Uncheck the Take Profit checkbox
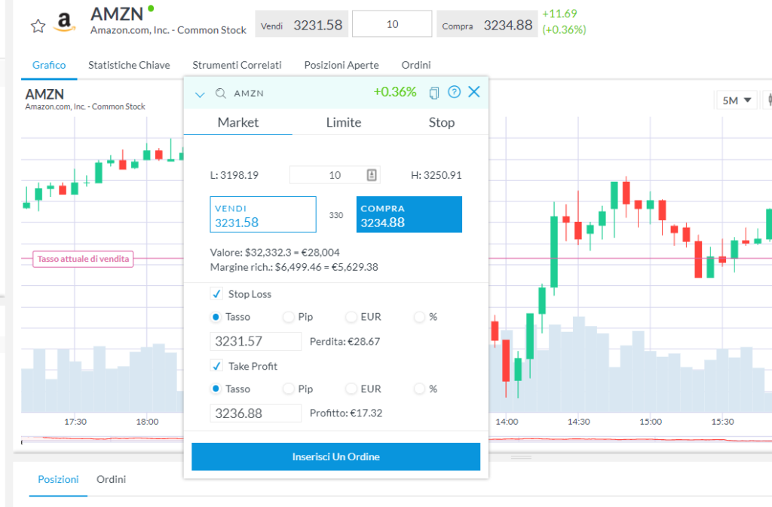This screenshot has width=772, height=507. 216,366
